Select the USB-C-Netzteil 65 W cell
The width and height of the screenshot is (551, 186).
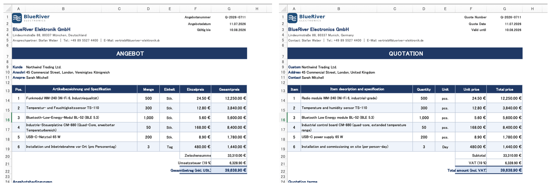tap(81, 137)
